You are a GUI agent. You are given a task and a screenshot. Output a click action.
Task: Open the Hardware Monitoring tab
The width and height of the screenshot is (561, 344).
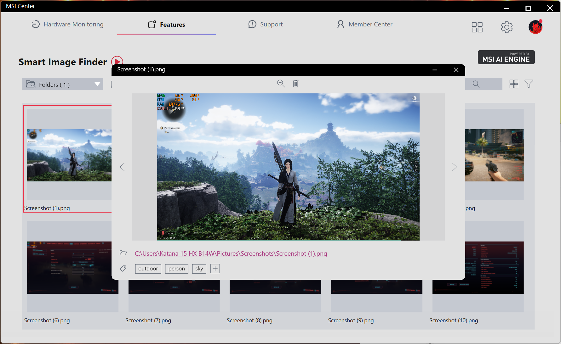click(67, 25)
